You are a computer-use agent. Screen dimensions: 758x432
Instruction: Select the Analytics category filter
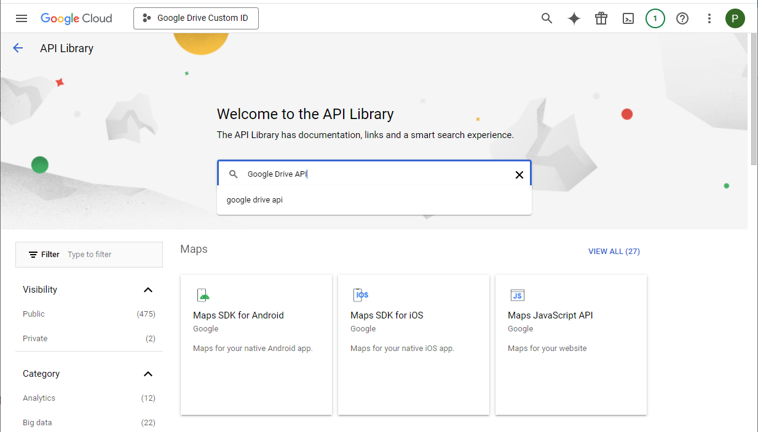(39, 398)
